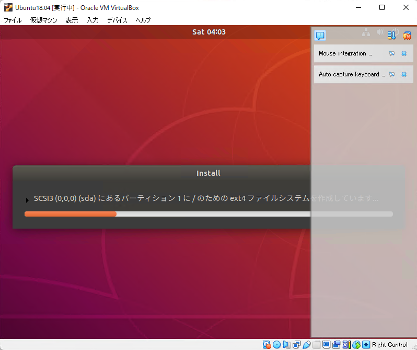Open the Auto capture keyboard notification text
Viewport: 417px width, 350px height.
coord(352,74)
